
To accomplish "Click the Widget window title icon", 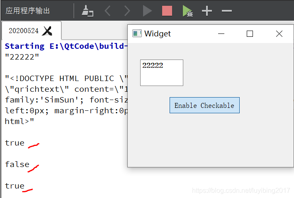I will click(137, 33).
